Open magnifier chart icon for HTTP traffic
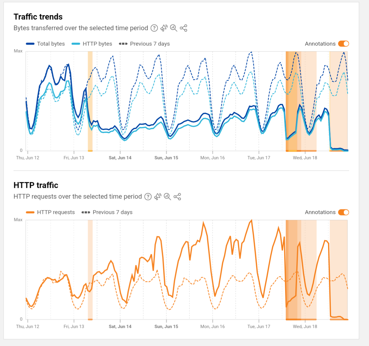369x346 pixels. click(x=167, y=197)
